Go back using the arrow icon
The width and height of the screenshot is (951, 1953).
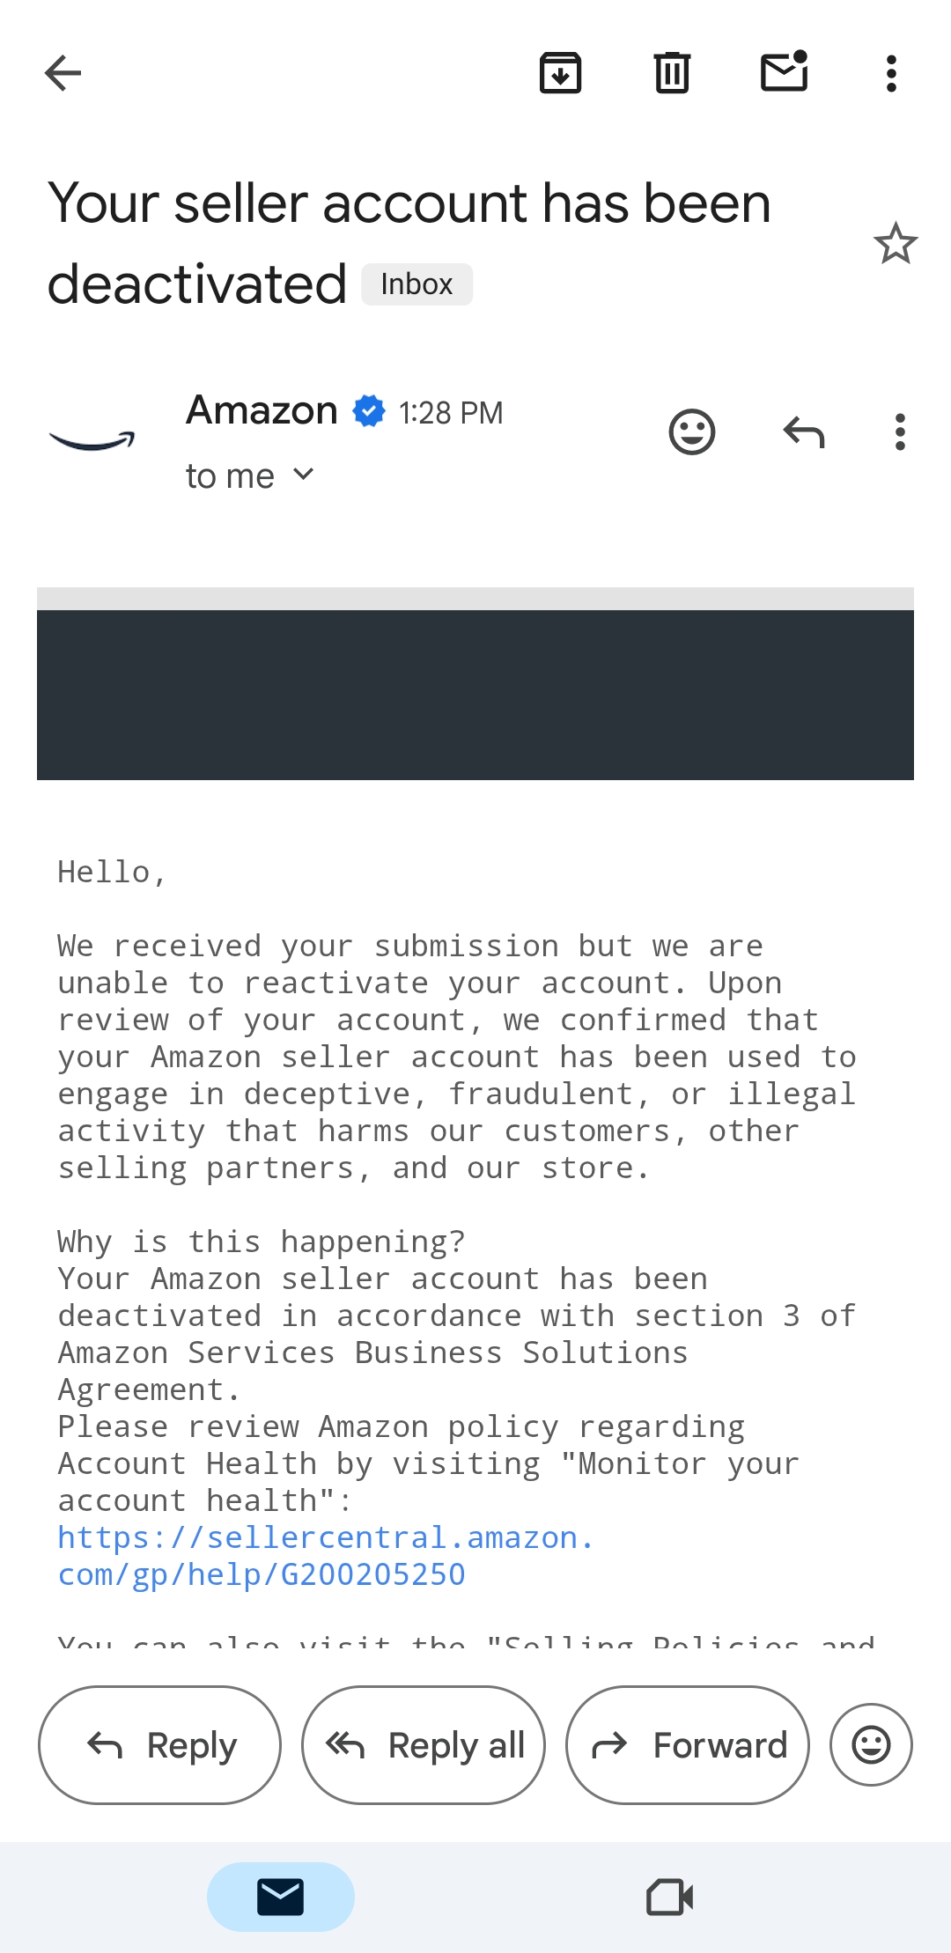63,73
